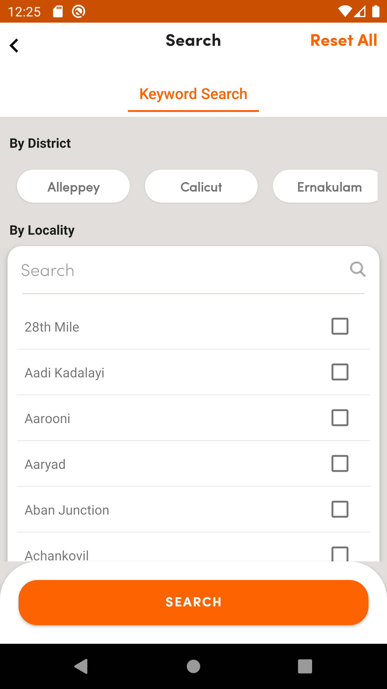This screenshot has height=689, width=387.
Task: Tick the Aadi Kadalayi checkbox
Action: click(x=340, y=372)
